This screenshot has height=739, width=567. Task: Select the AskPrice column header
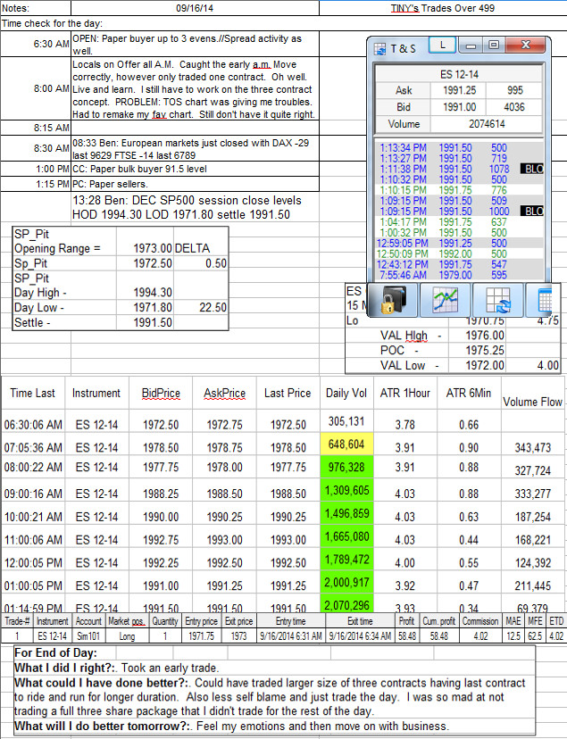point(224,393)
